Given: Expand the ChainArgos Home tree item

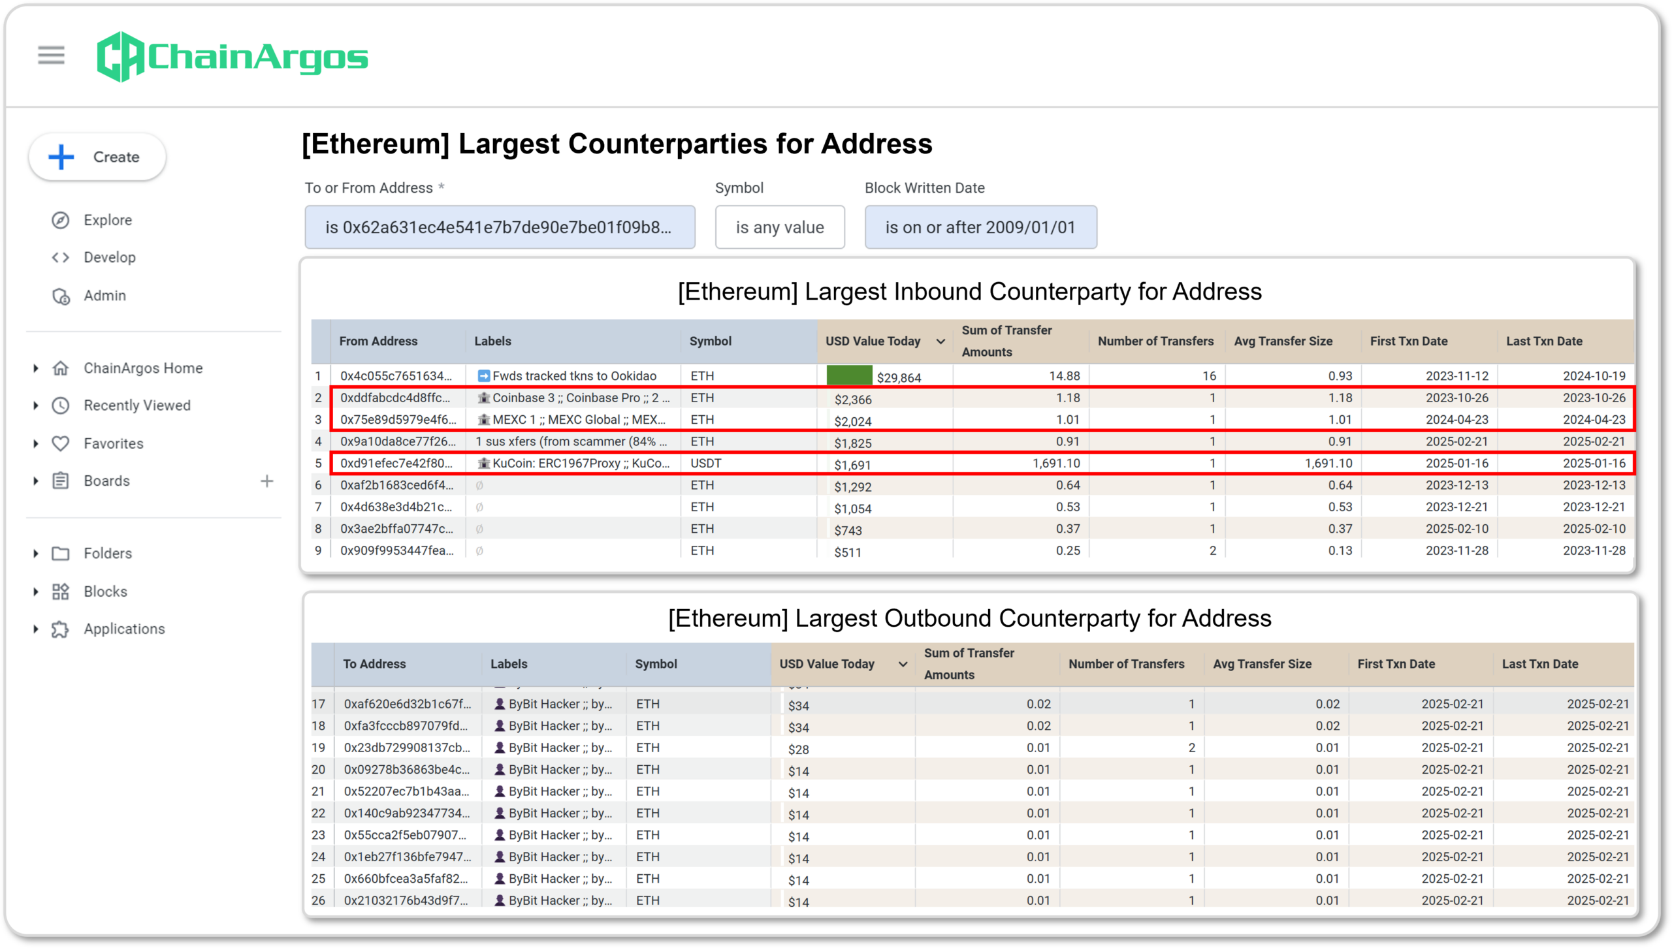Looking at the screenshot, I should (36, 368).
